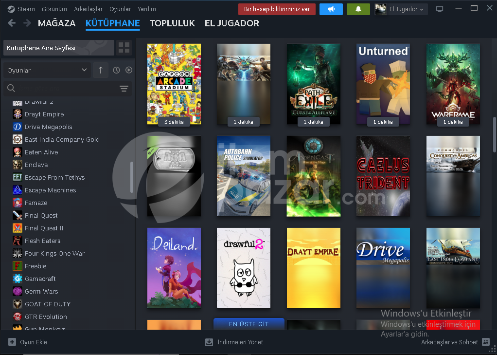The image size is (497, 355).
Task: Open the Arkadaşlar menu
Action: tap(88, 9)
